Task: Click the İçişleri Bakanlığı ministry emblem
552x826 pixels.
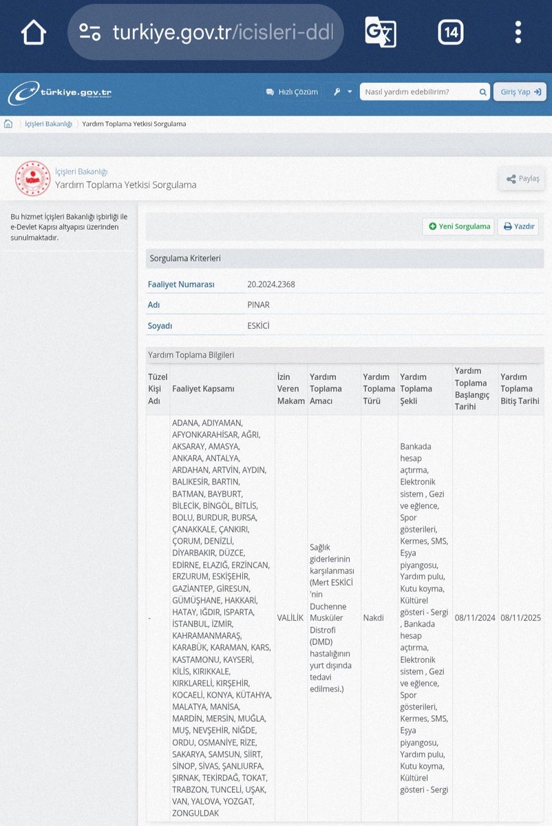Action: point(33,179)
